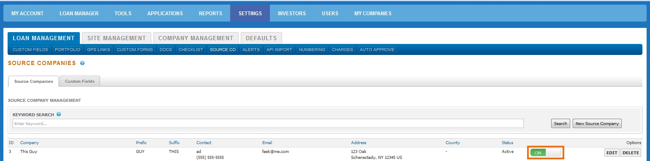Click suffix value 'THIS'
Image resolution: width=650 pixels, height=161 pixels.
pyautogui.click(x=174, y=151)
